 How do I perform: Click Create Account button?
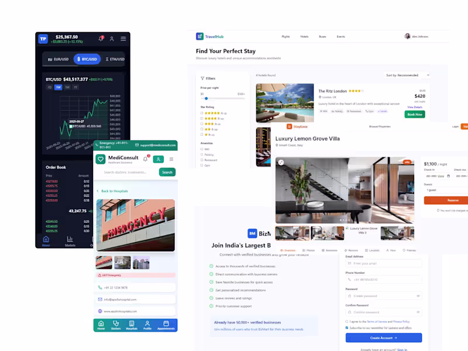click(384, 338)
